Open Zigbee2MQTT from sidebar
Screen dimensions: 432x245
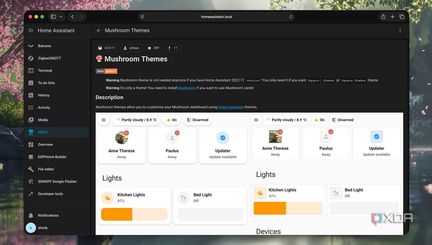pos(57,58)
